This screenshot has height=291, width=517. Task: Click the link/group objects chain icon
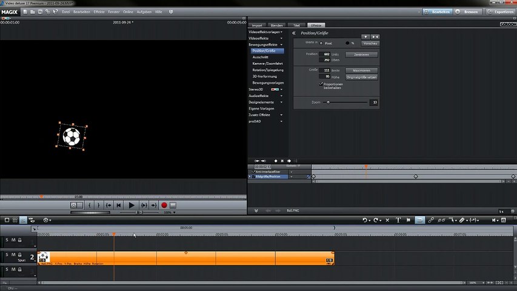click(x=431, y=220)
